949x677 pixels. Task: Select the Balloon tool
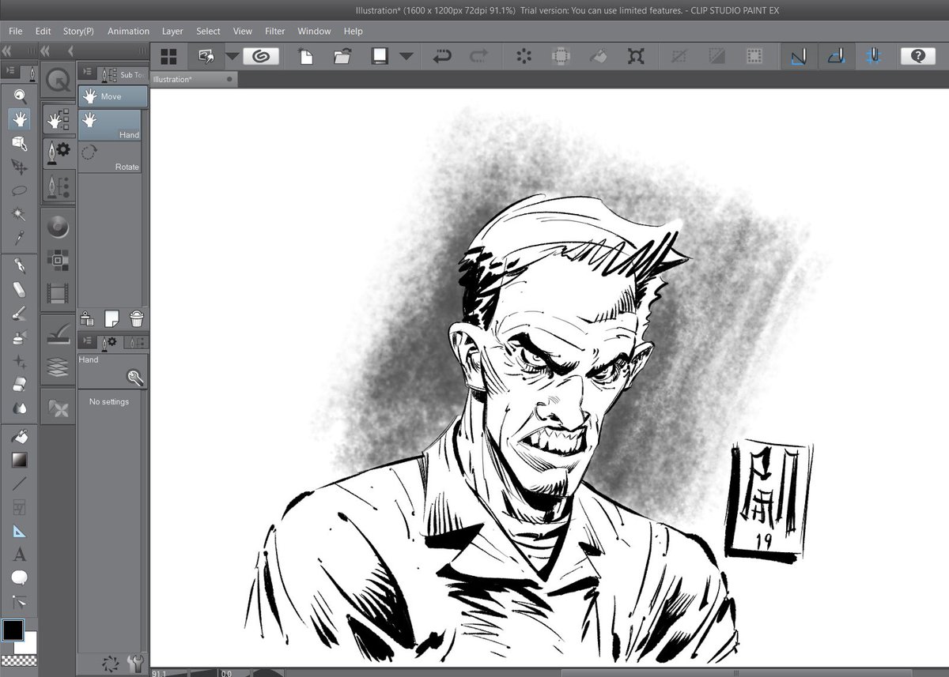20,578
